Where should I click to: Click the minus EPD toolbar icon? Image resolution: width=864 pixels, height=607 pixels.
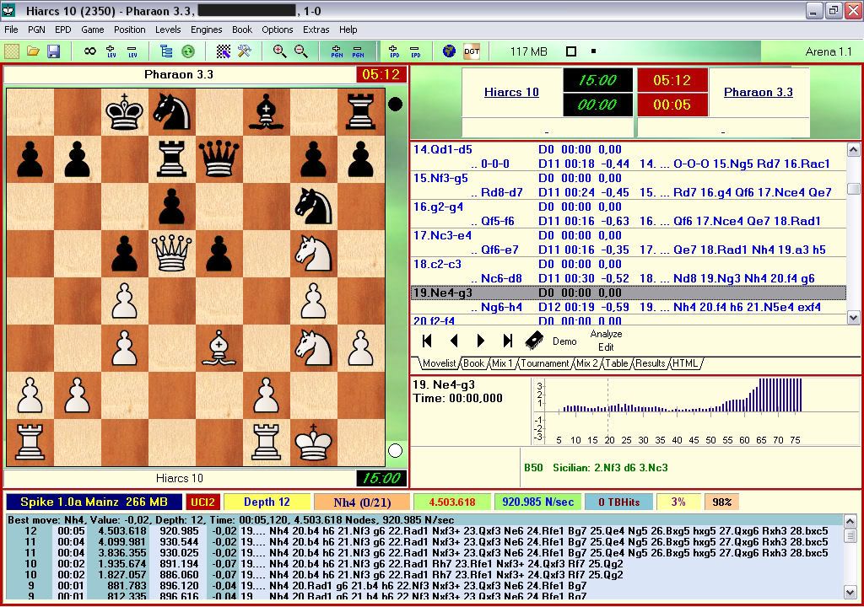(x=415, y=51)
